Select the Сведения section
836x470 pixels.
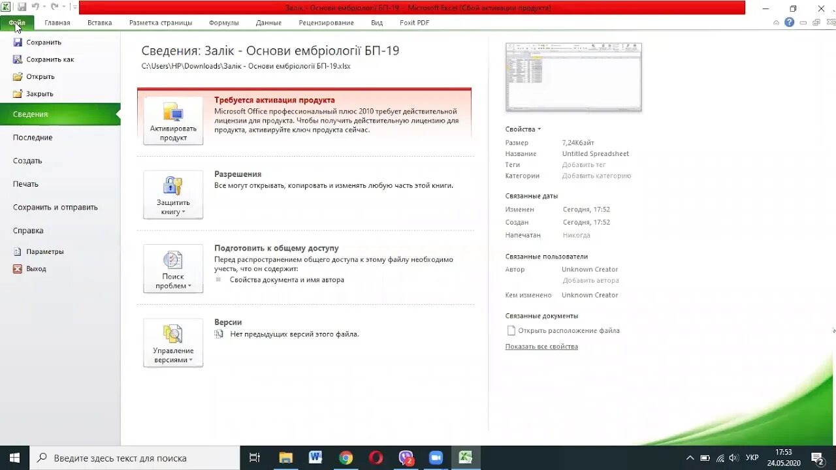pyautogui.click(x=60, y=114)
